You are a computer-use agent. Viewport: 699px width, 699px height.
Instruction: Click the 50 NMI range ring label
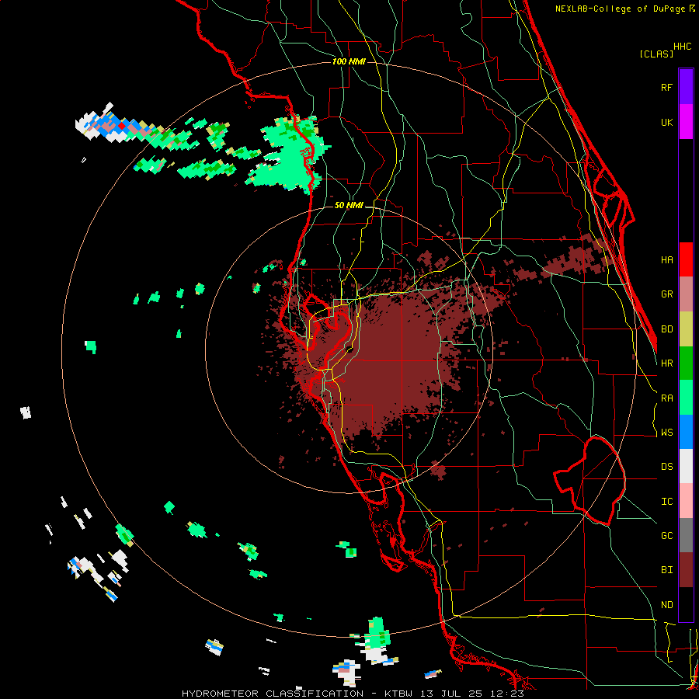click(x=349, y=206)
